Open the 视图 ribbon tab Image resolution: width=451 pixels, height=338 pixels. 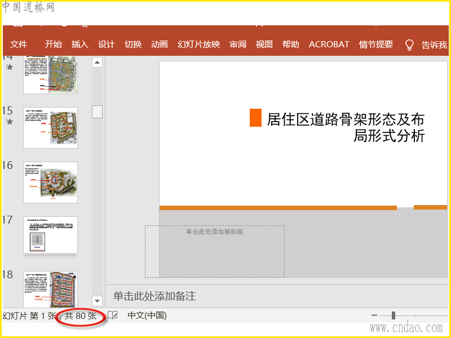coord(264,45)
